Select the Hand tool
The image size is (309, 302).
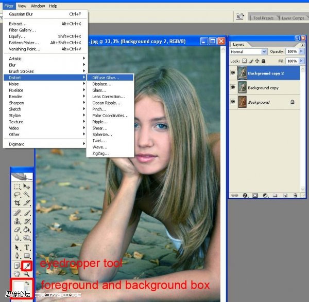tap(17, 274)
